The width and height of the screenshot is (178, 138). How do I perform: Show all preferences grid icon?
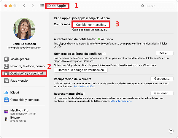point(42,6)
